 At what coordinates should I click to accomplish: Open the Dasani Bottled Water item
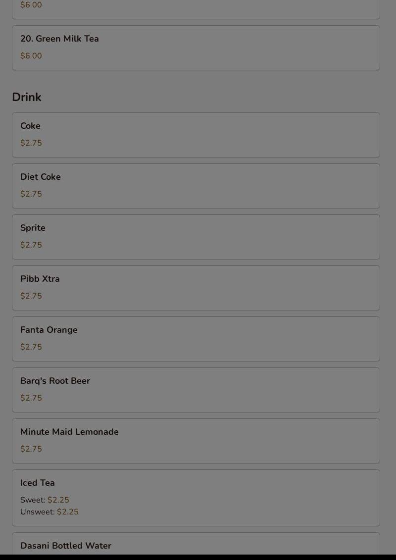coord(66,546)
